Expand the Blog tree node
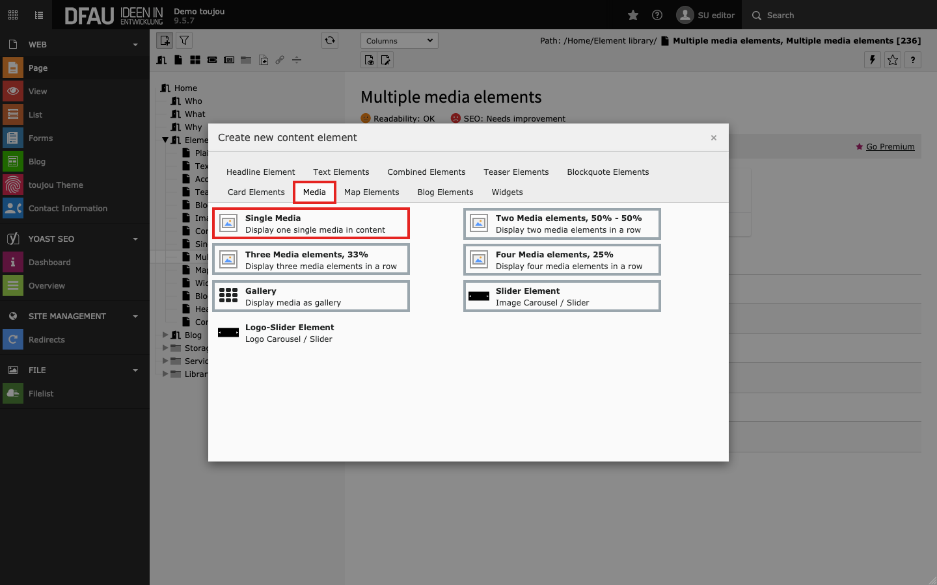Viewport: 937px width, 585px height. click(x=165, y=335)
